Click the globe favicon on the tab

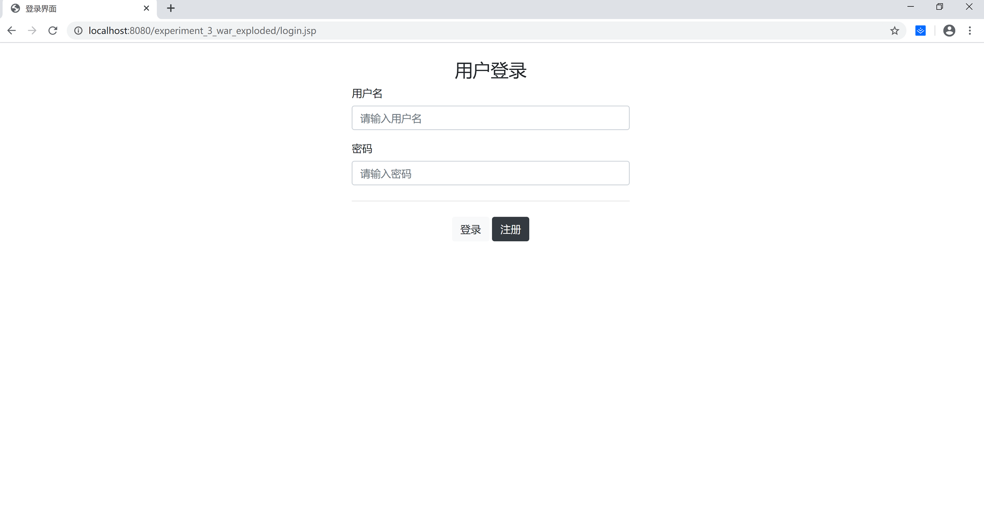click(x=15, y=8)
